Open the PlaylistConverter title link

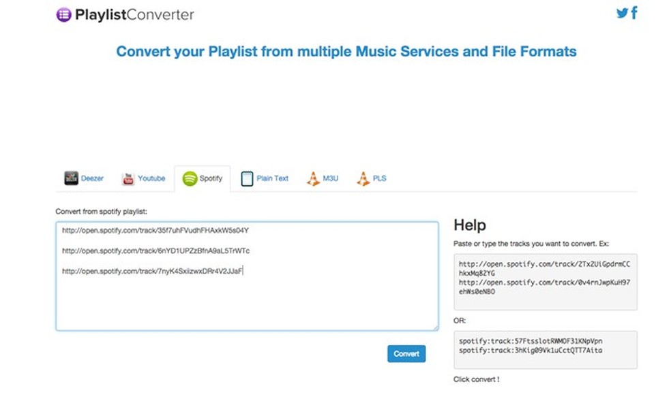[x=134, y=14]
